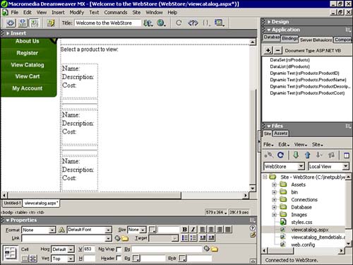This screenshot has width=353, height=265.
Task: Switch to the Assets tab
Action: click(x=280, y=134)
